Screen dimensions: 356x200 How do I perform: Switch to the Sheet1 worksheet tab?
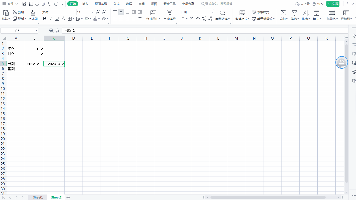[x=38, y=197]
